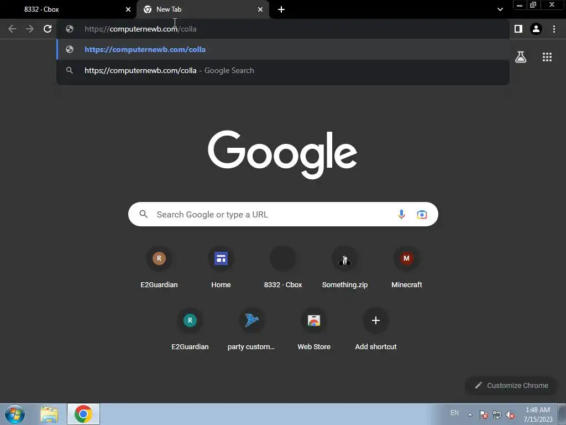The width and height of the screenshot is (566, 425).
Task: Open the Something.zip shortcut
Action: [x=345, y=268]
